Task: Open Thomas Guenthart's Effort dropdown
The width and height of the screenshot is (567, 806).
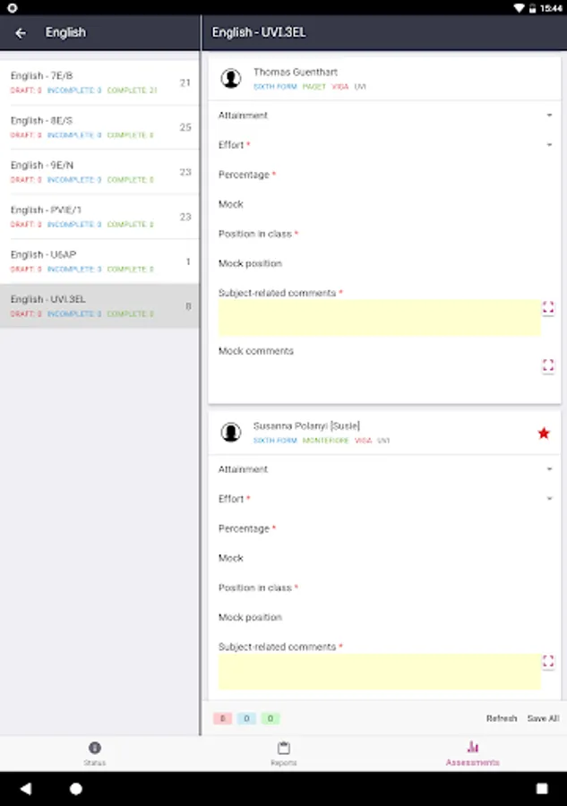Action: (x=548, y=145)
